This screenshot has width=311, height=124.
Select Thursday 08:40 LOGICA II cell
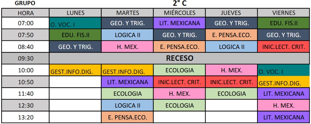tap(231, 47)
